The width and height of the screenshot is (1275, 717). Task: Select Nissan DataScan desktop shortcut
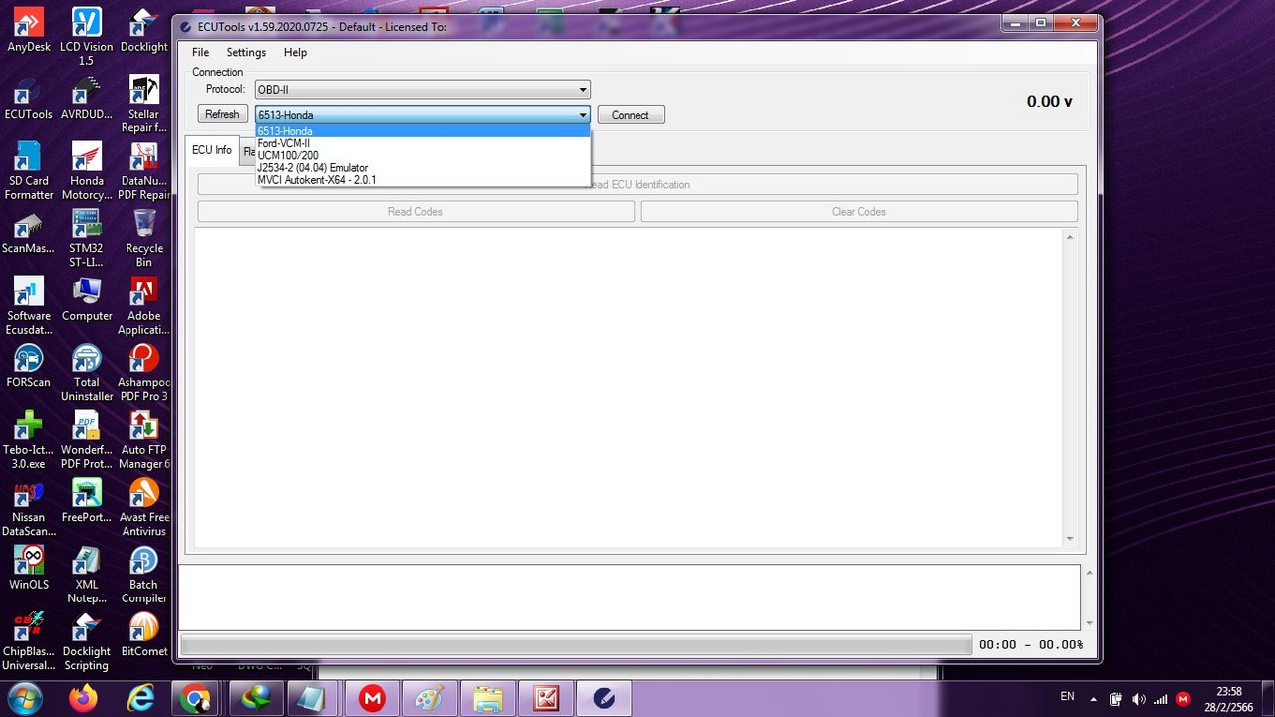pyautogui.click(x=29, y=507)
